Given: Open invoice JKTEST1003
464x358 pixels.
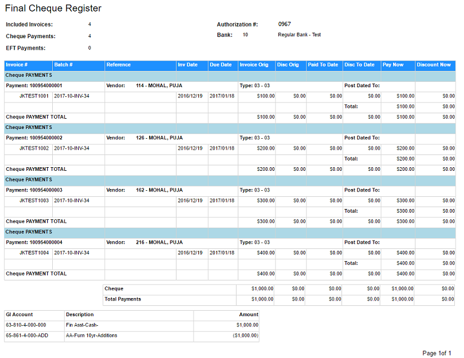Looking at the screenshot, I should click(34, 201).
